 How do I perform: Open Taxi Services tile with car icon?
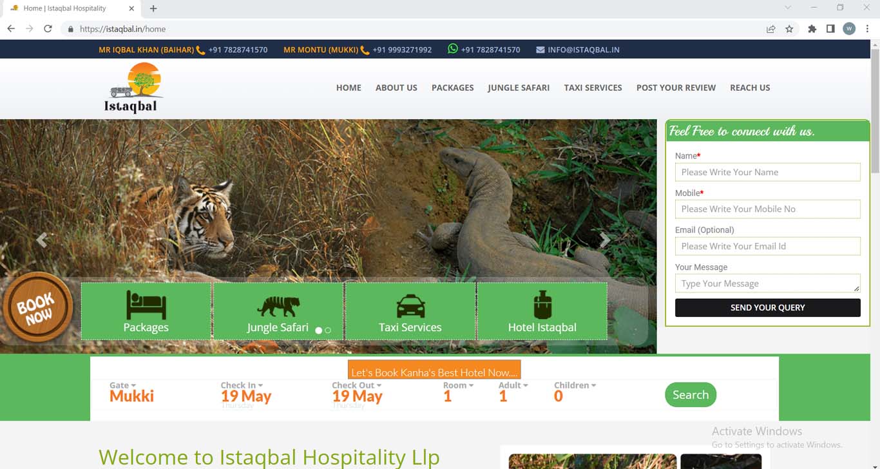(x=410, y=311)
